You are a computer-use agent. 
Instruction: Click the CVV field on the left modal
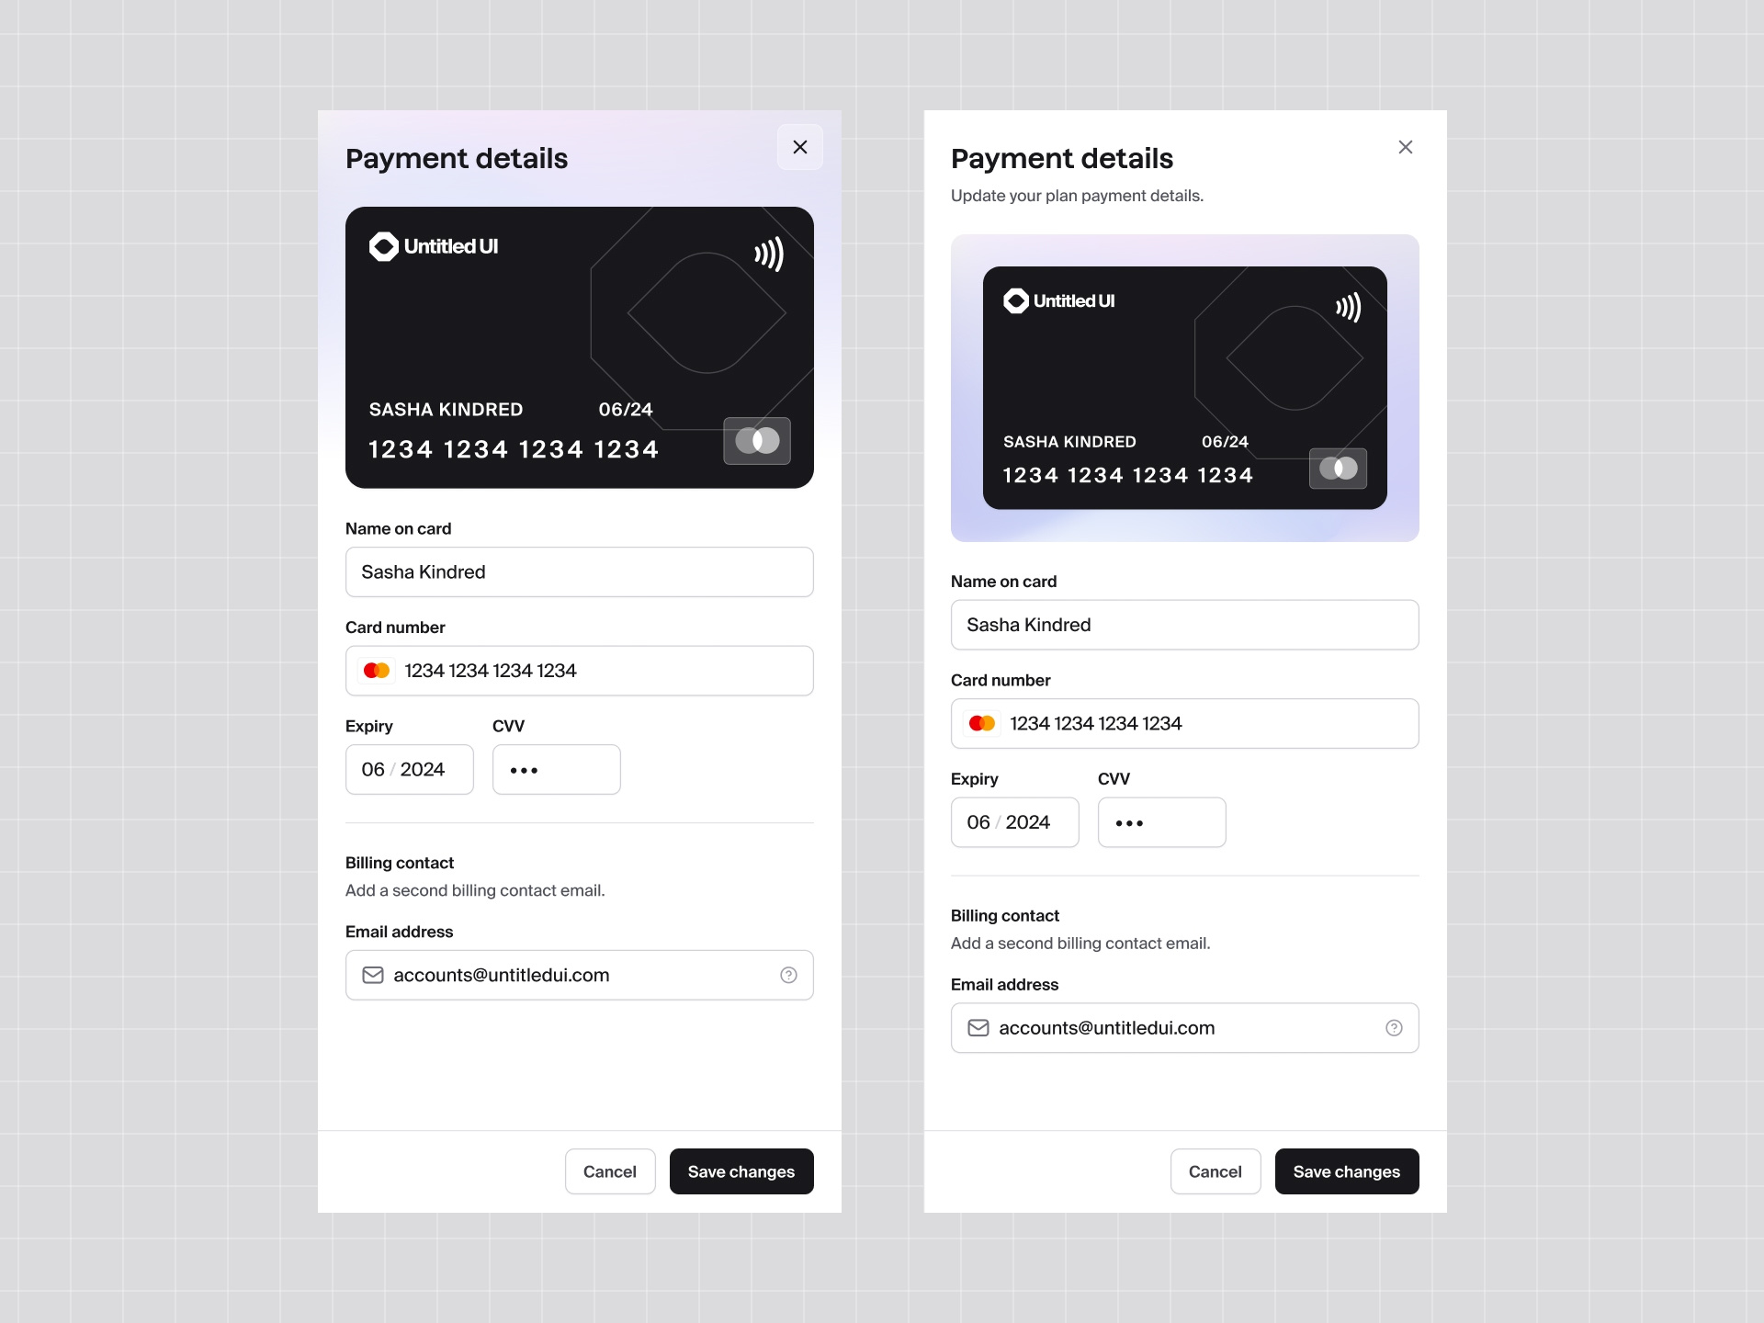coord(556,768)
